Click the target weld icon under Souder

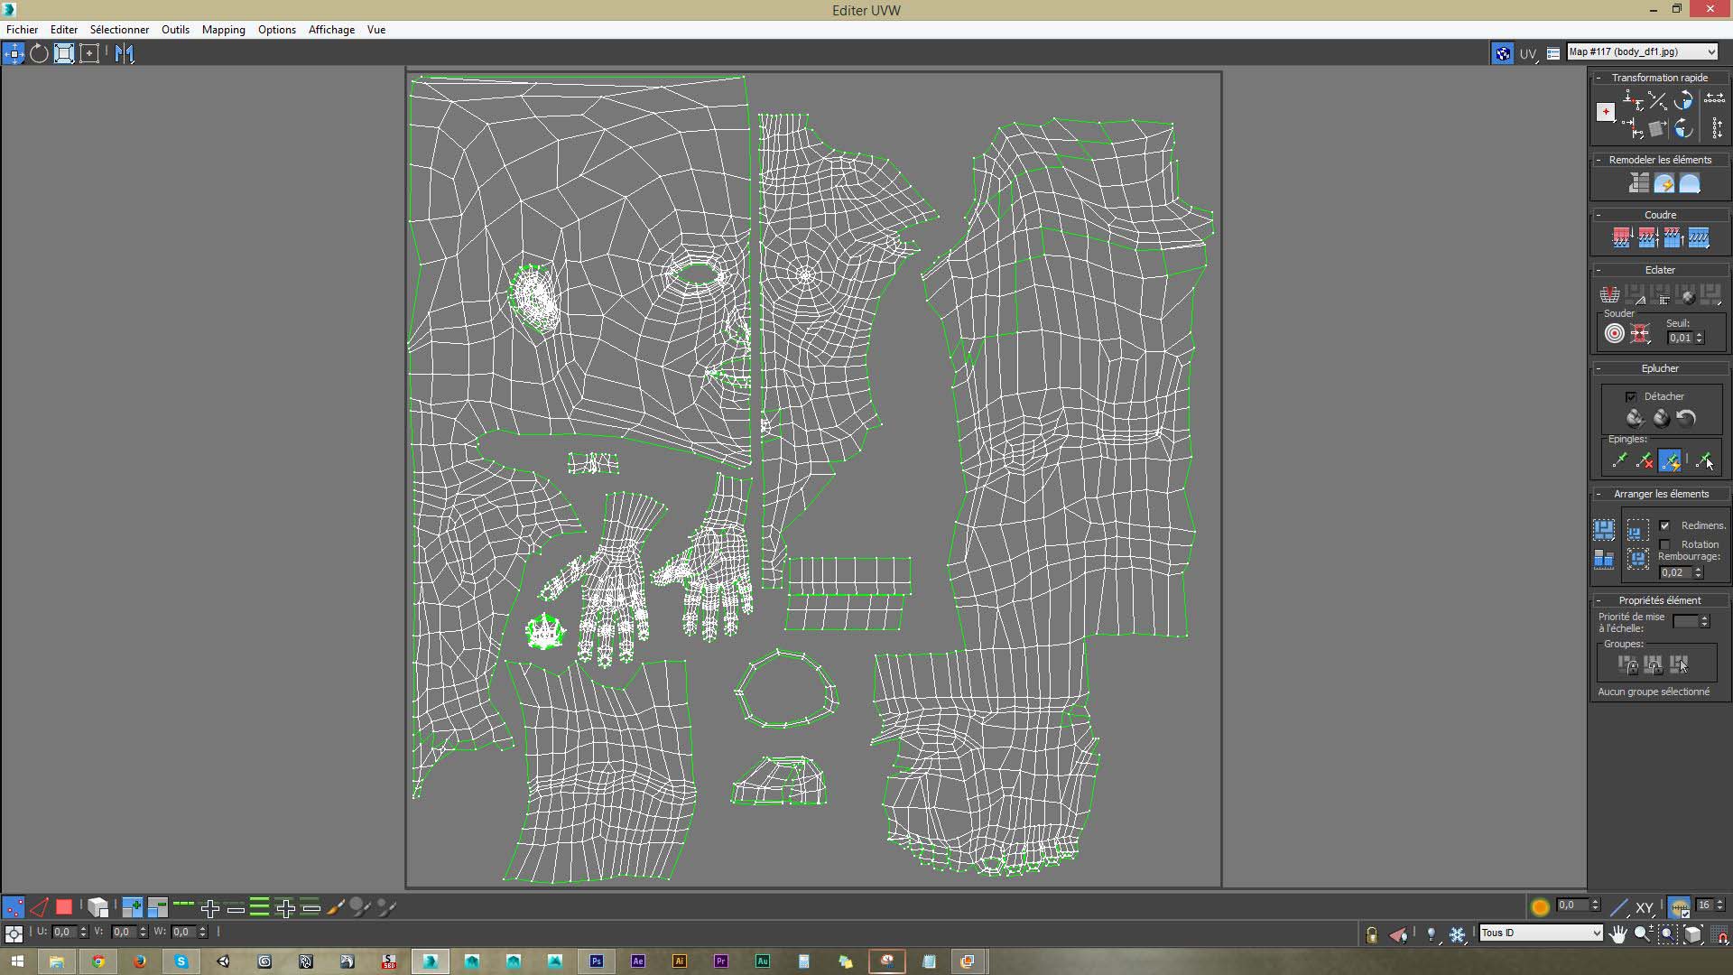[x=1615, y=334]
